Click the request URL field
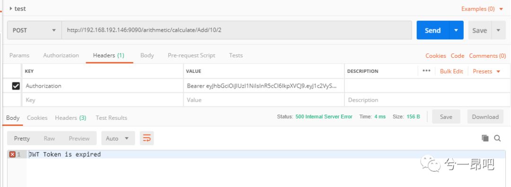 click(x=237, y=30)
